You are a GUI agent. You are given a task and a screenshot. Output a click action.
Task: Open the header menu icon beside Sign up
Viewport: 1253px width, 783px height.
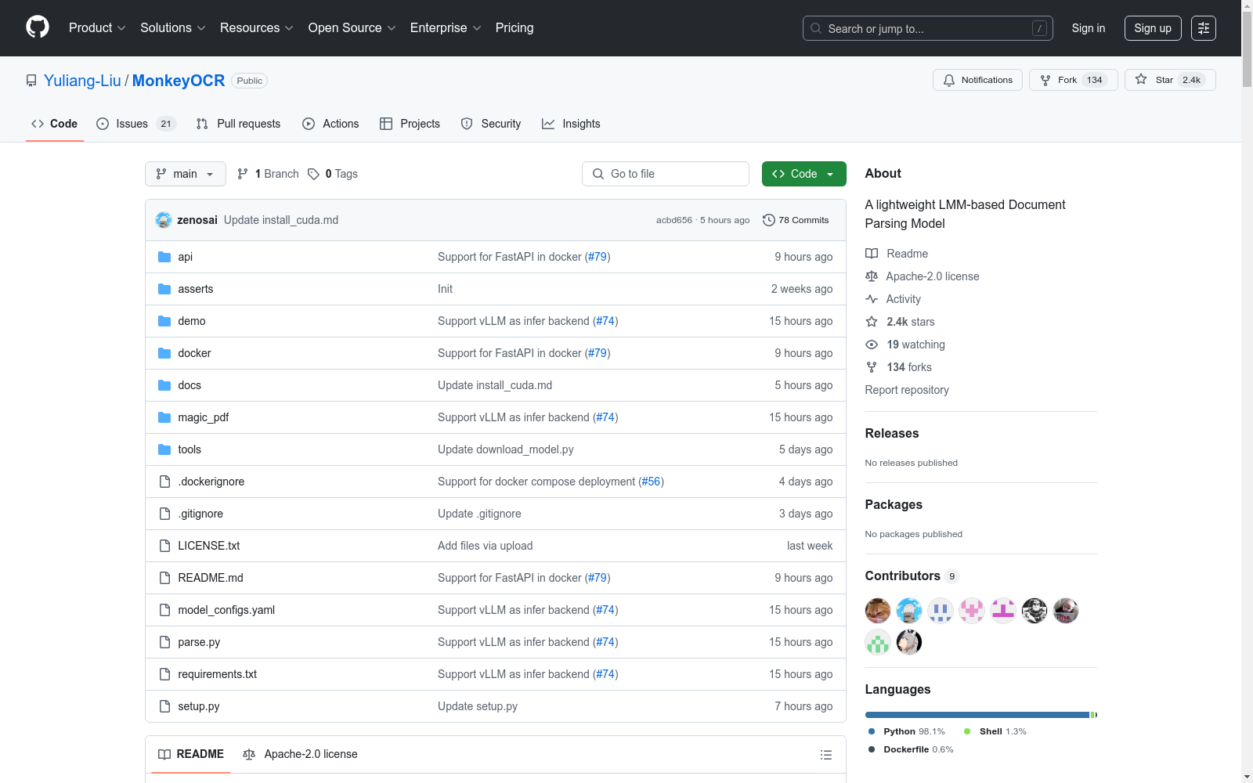(1204, 28)
